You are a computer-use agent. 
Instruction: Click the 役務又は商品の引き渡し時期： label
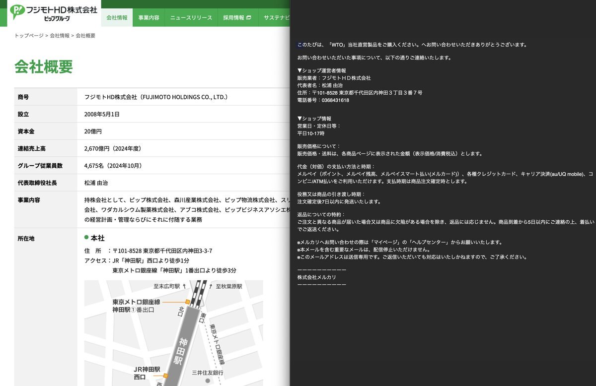(331, 194)
